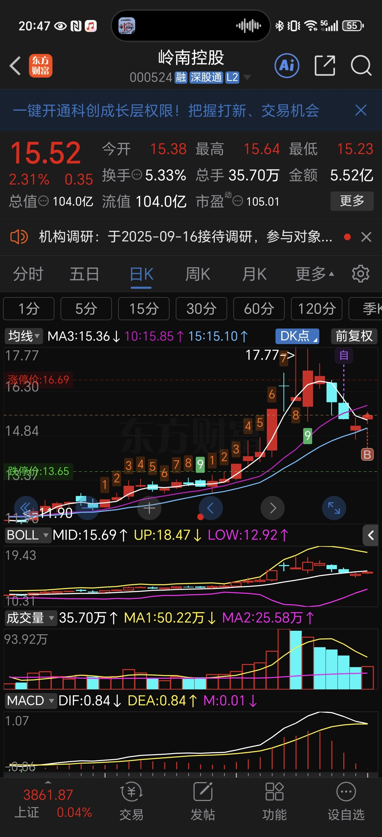Open the 成交量 indicator dropdown
The image size is (382, 837).
click(31, 618)
